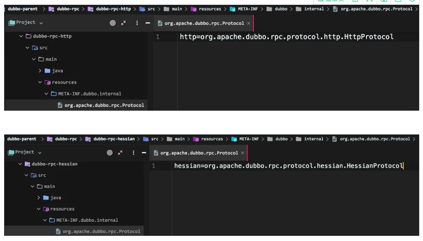Click META-INF breadcrumb in the dubbo-rpc-http path
Screen dimensions: 423x241
tap(244, 9)
